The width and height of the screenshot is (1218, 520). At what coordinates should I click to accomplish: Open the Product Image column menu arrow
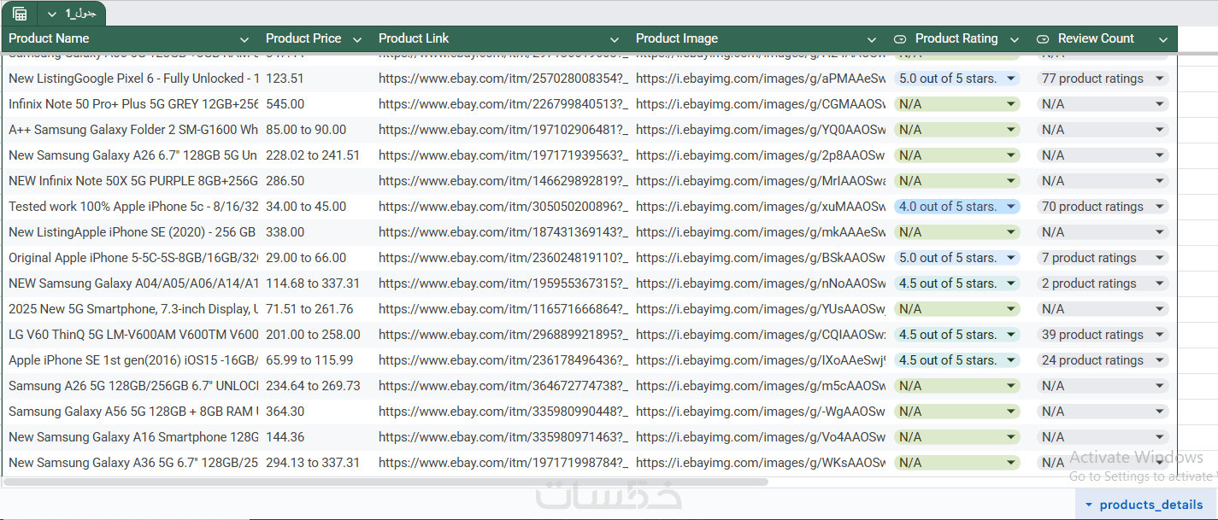[x=872, y=39]
